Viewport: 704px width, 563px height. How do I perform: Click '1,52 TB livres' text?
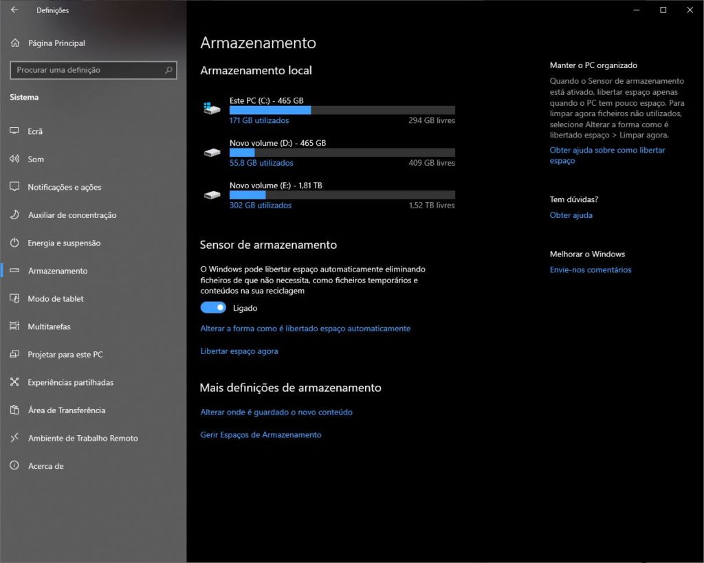click(432, 205)
